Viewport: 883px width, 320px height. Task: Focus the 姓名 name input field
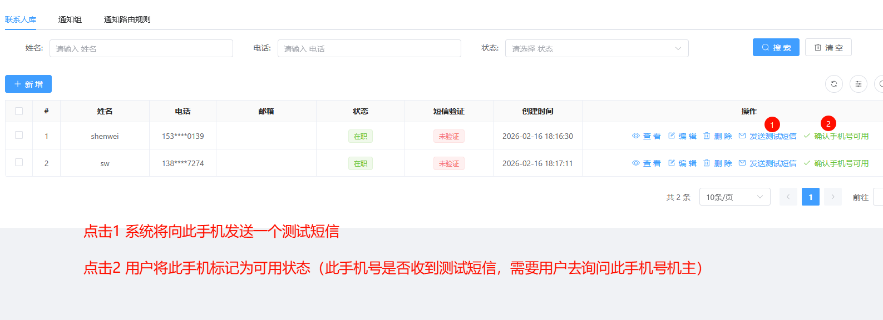coord(141,48)
